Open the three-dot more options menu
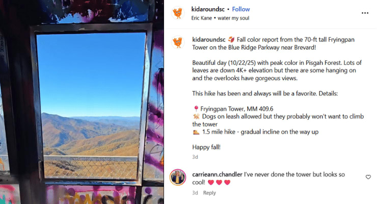The width and height of the screenshot is (377, 204). coord(365,13)
